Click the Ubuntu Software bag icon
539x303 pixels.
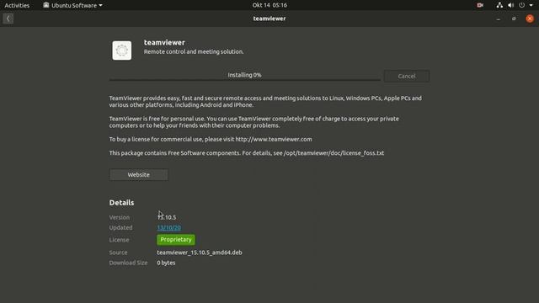pyautogui.click(x=45, y=5)
